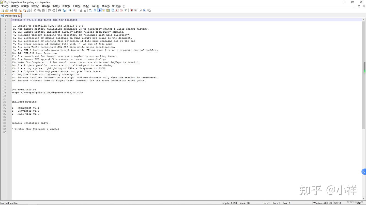Click the 'WinGup (for Notepad++) v5.2.5' line
This screenshot has height=205, width=366.
pos(35,129)
